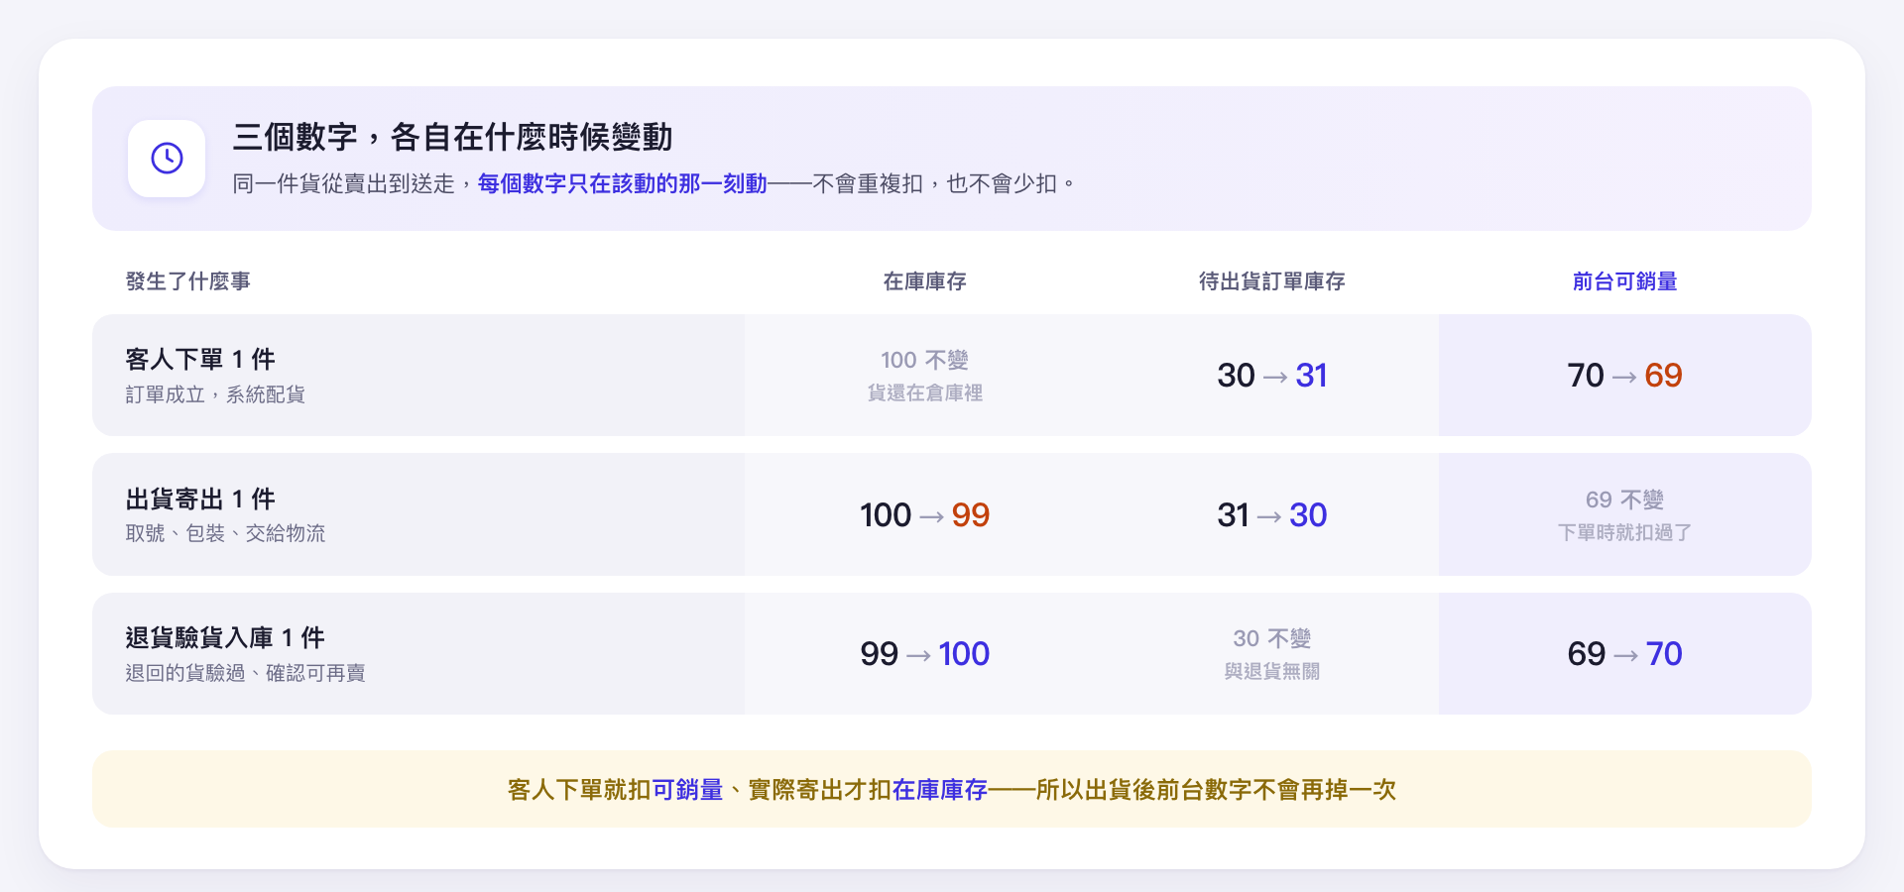Click the cell 30 不變

coord(1271,638)
